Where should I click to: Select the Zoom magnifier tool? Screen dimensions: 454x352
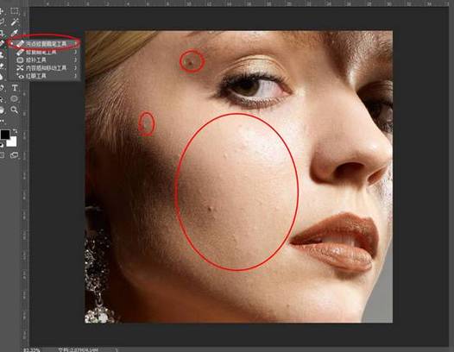pyautogui.click(x=14, y=110)
